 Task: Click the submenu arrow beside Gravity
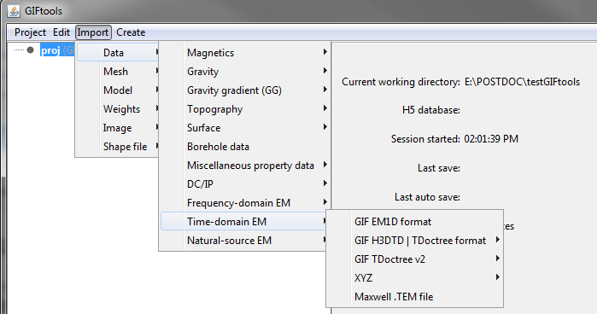point(325,71)
